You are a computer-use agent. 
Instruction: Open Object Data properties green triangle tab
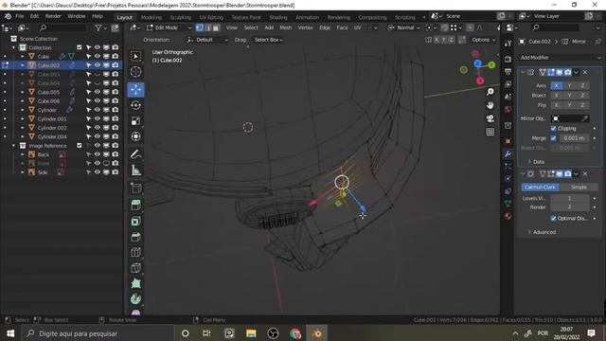(x=508, y=204)
